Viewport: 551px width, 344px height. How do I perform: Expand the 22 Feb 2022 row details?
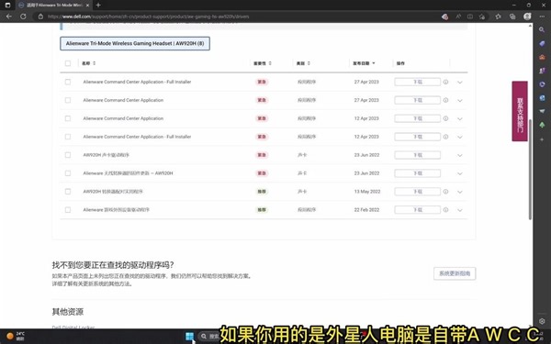pos(460,210)
